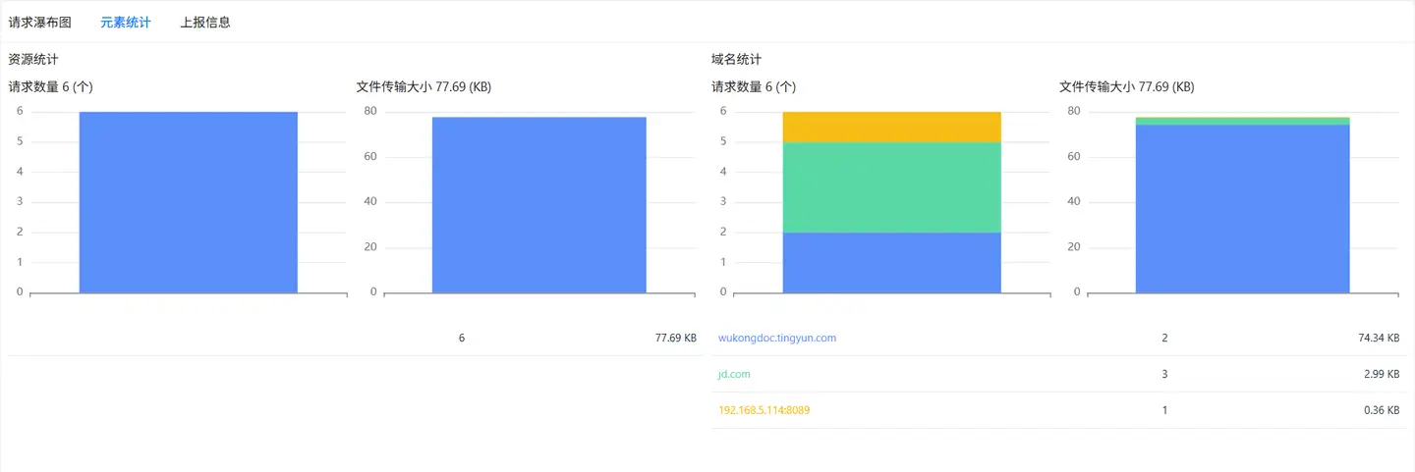Click the 资源统计 section heading
The height and width of the screenshot is (472, 1415).
pyautogui.click(x=33, y=59)
